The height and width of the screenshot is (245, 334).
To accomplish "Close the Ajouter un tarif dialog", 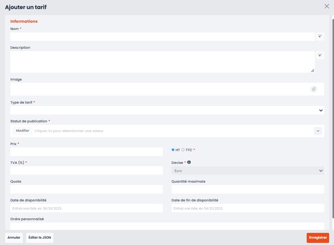I will coord(327,6).
